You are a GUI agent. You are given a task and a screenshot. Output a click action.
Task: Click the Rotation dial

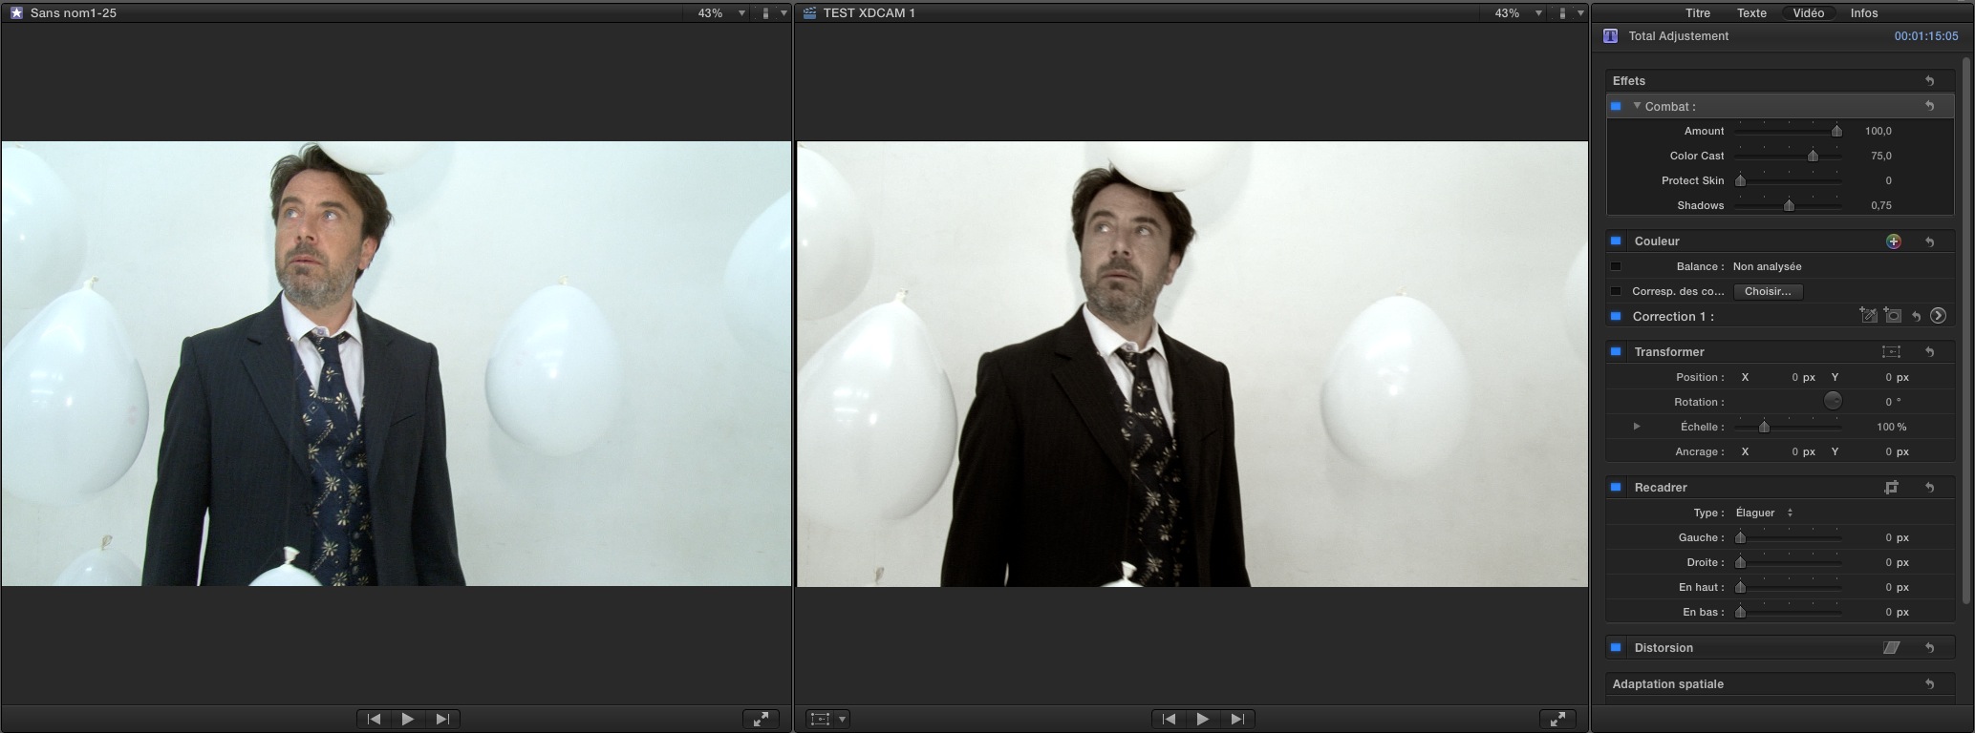1832,402
